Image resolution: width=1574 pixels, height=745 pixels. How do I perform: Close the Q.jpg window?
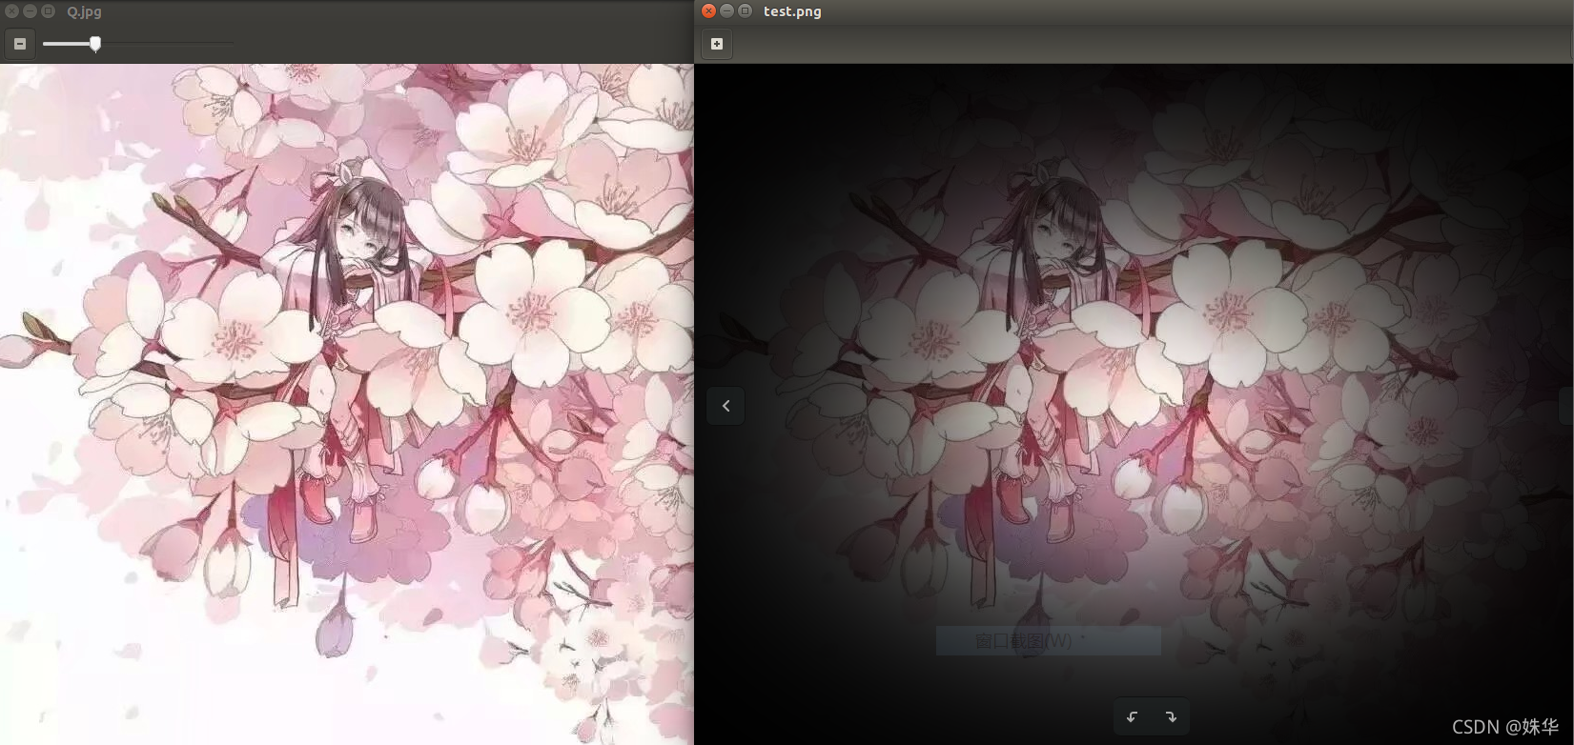click(x=11, y=11)
